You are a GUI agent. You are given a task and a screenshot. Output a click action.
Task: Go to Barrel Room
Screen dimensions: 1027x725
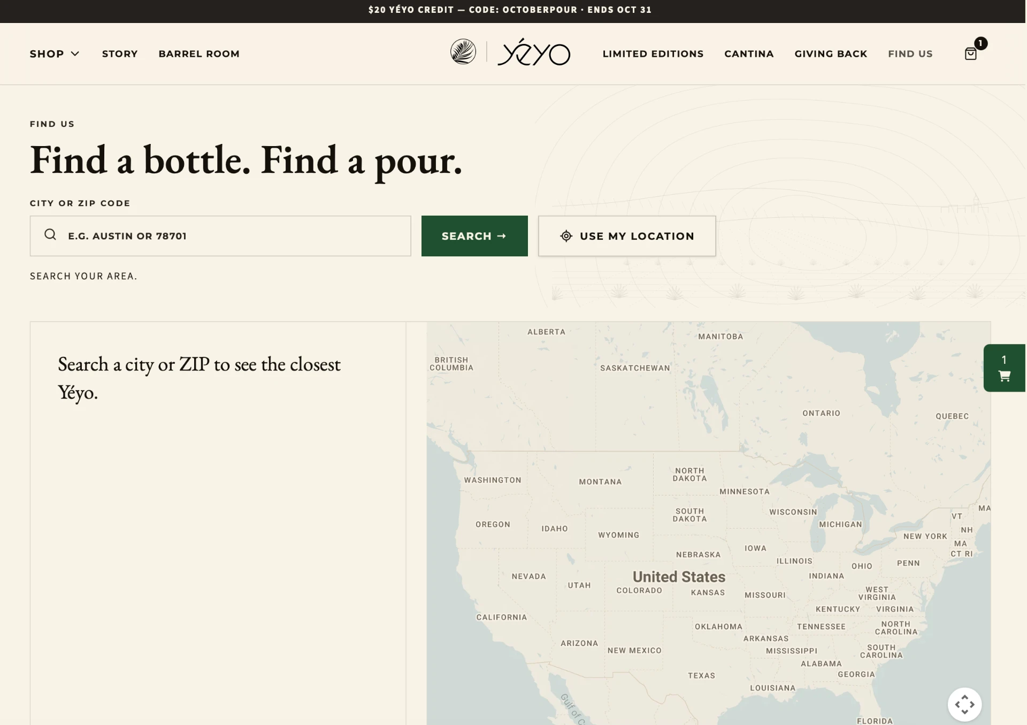click(199, 54)
